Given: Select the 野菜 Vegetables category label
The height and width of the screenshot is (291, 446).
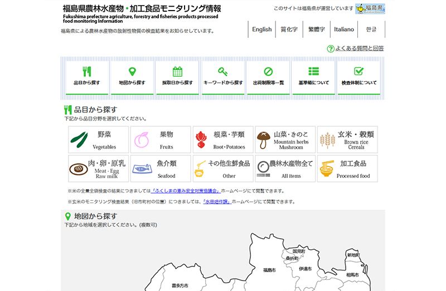Looking at the screenshot, I should [104, 140].
